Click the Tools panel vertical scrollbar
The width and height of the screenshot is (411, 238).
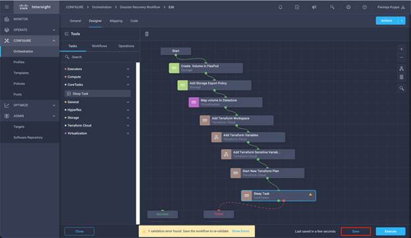coord(138,143)
